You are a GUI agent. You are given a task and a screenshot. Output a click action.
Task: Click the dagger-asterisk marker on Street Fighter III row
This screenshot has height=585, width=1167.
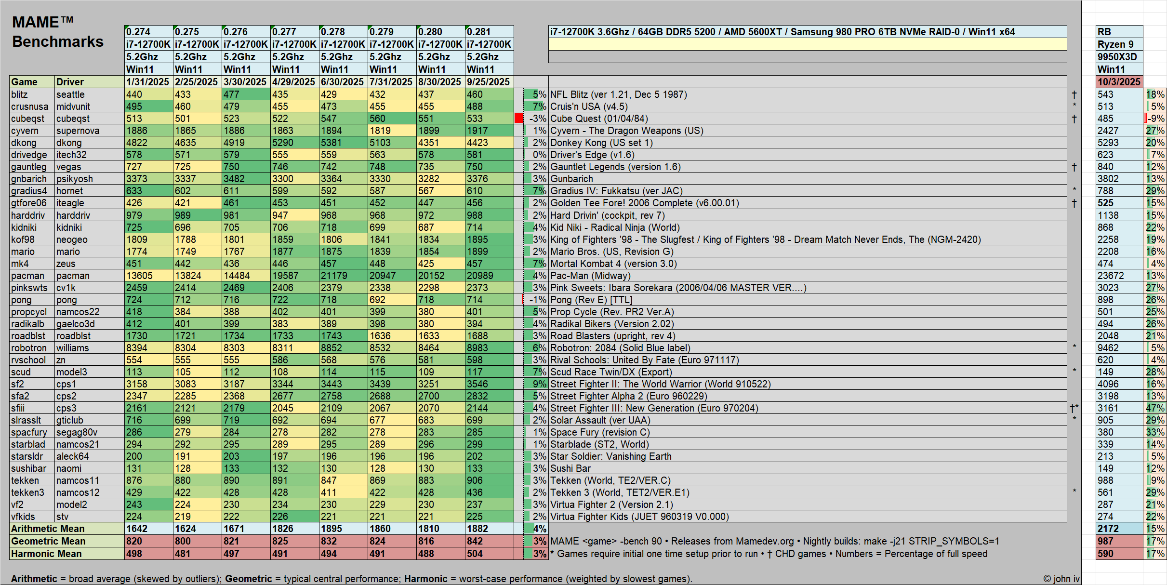[1074, 408]
